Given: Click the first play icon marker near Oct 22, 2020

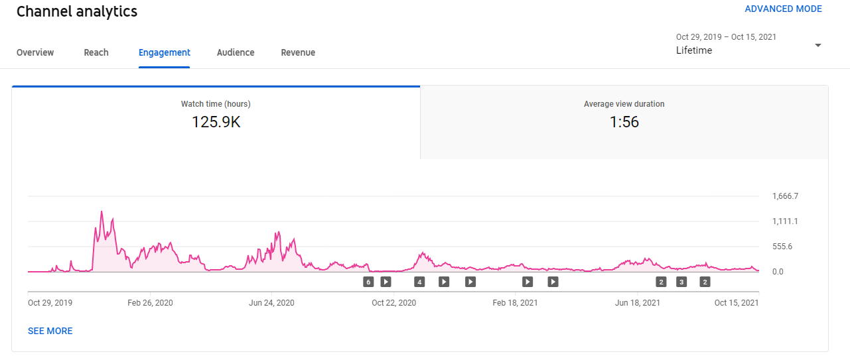Looking at the screenshot, I should pos(386,282).
